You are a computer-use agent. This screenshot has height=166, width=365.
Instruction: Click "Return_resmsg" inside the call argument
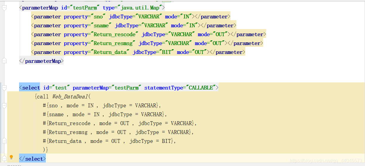68,132
